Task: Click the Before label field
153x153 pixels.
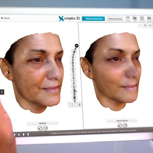Action: tap(43, 123)
